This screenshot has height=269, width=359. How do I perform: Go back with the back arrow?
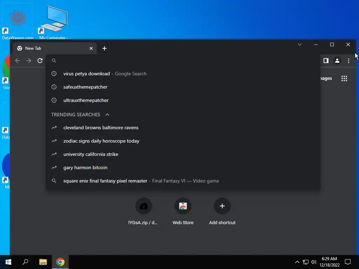[x=18, y=61]
